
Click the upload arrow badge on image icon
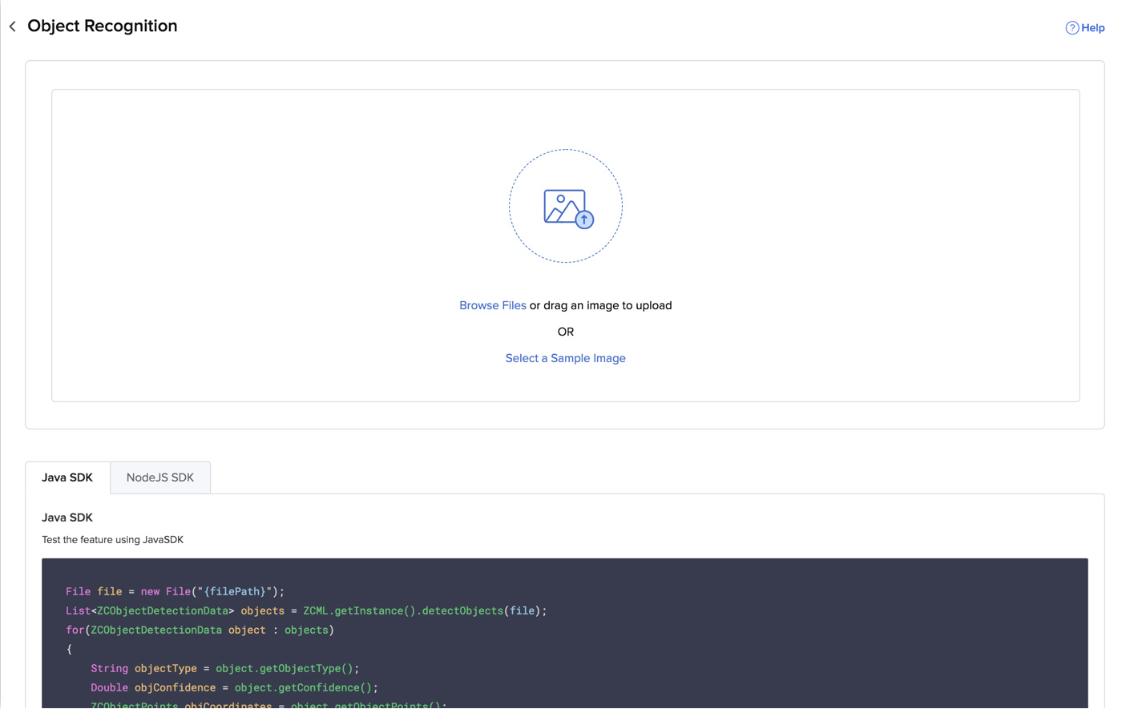[x=585, y=220]
